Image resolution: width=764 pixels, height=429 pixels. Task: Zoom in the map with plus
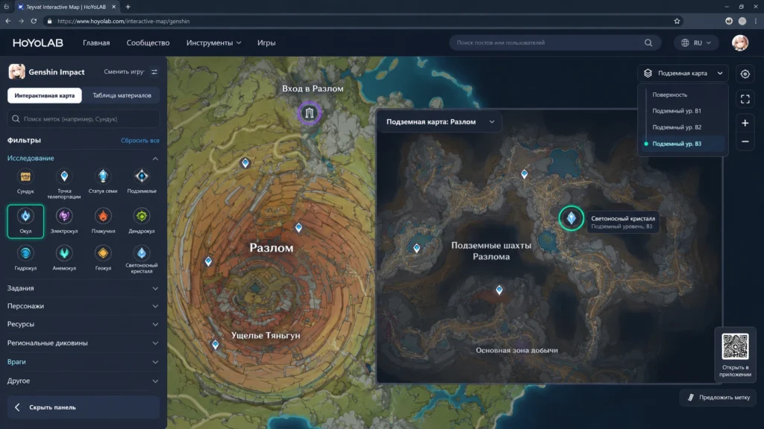point(745,123)
